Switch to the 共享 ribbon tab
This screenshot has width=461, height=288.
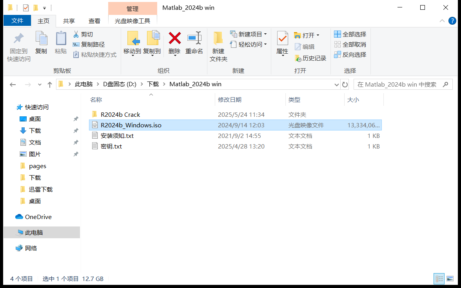(69, 21)
